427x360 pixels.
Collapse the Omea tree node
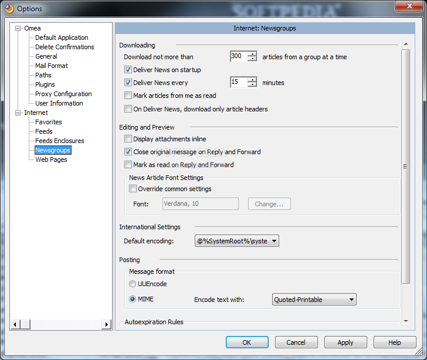click(18, 28)
